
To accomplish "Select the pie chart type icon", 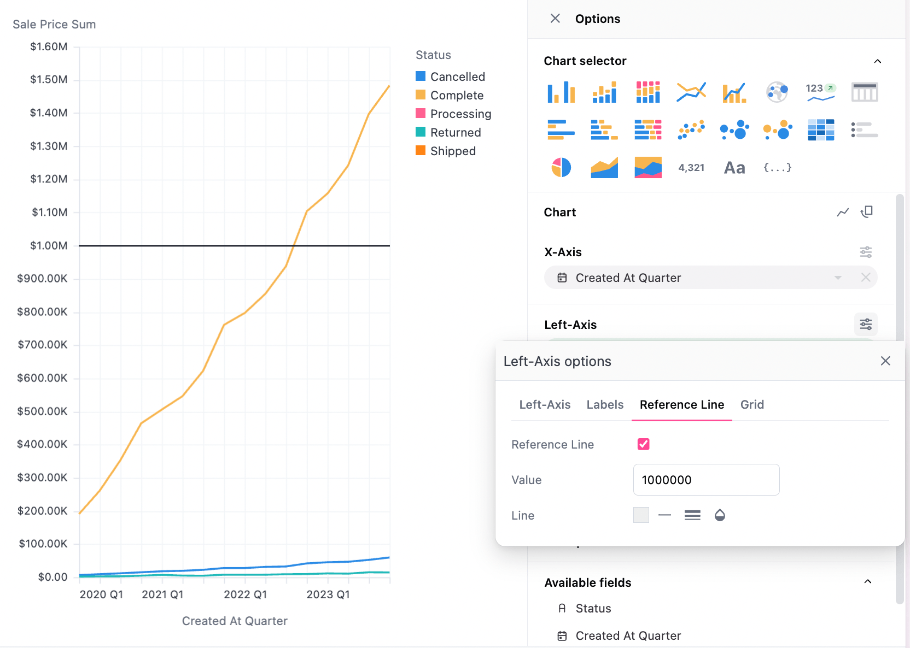I will point(561,168).
